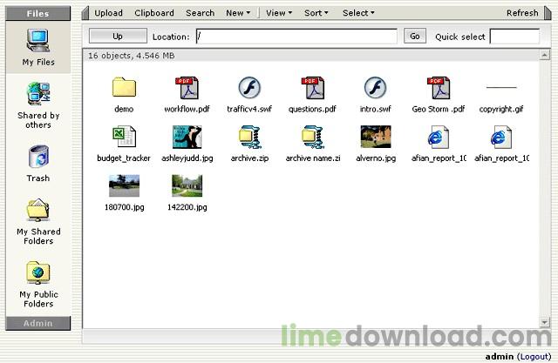Viewport: 558px width, 363px height.
Task: Click the trafficv4.swf filename label
Action: pyautogui.click(x=249, y=109)
